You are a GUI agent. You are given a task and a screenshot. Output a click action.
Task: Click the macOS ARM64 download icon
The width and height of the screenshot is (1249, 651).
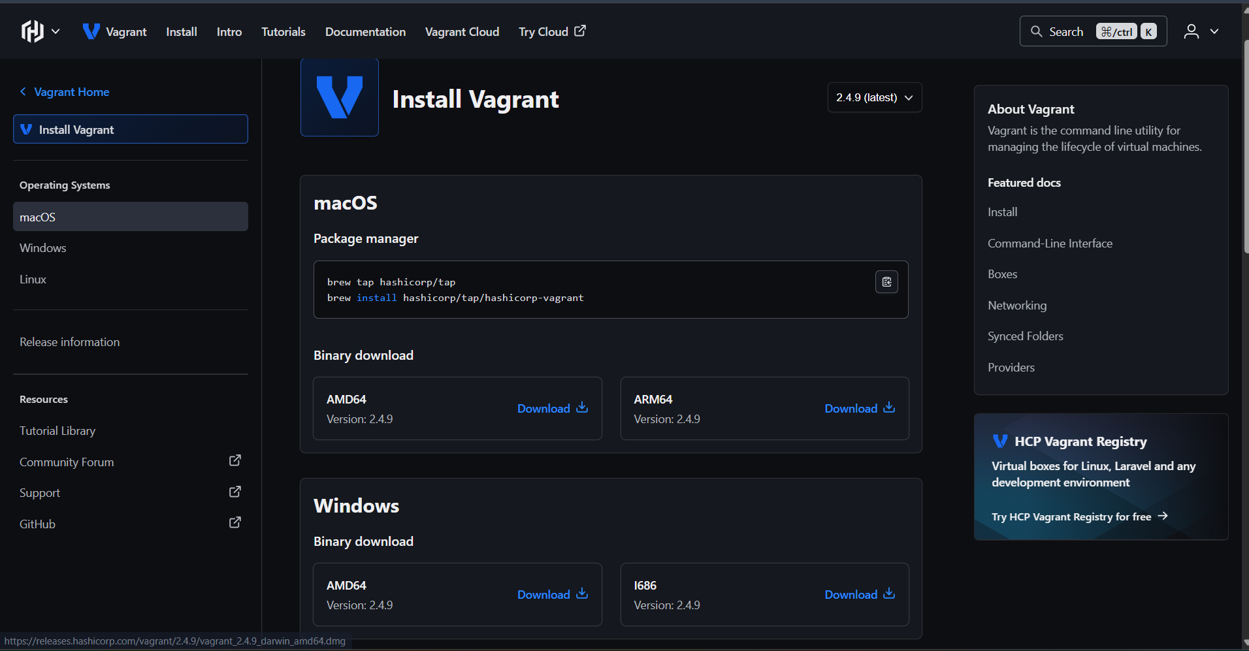tap(889, 408)
